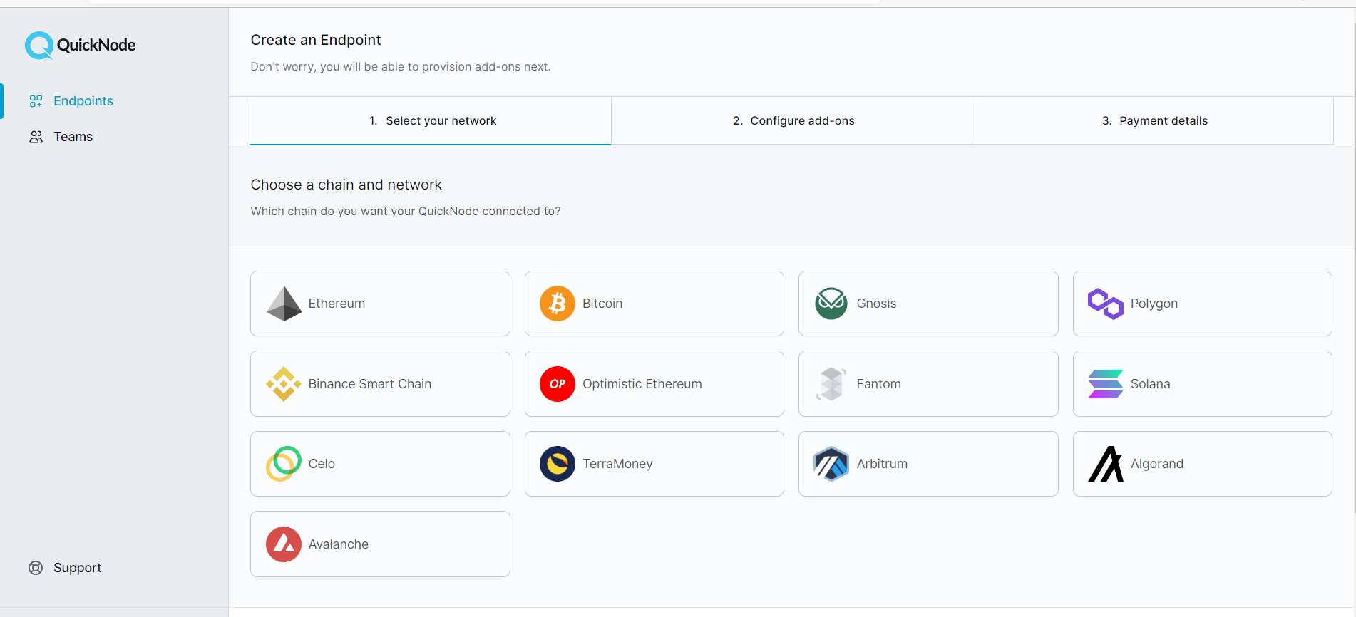Open the Teams section in sidebar
1356x617 pixels.
click(73, 137)
